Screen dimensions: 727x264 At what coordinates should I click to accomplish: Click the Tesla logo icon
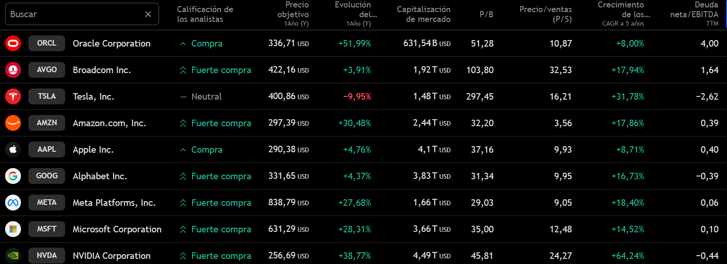[x=13, y=96]
